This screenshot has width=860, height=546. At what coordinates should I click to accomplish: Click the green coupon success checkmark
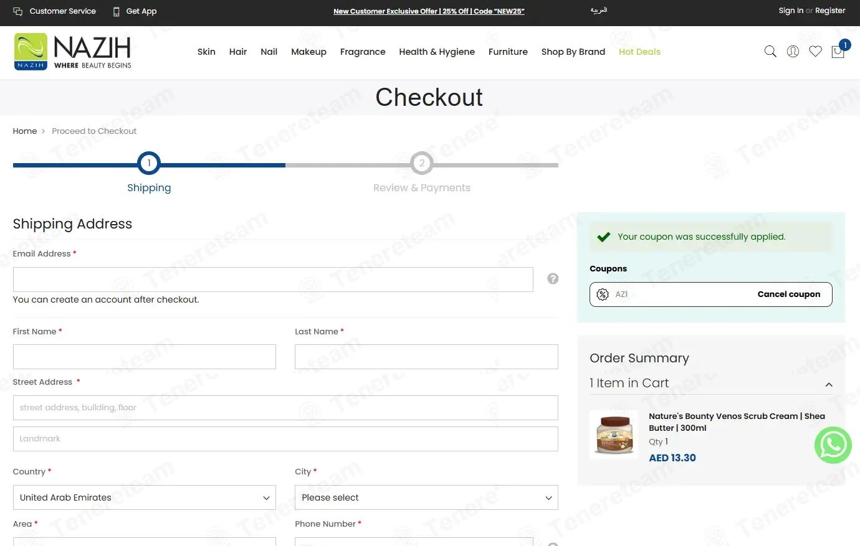603,237
